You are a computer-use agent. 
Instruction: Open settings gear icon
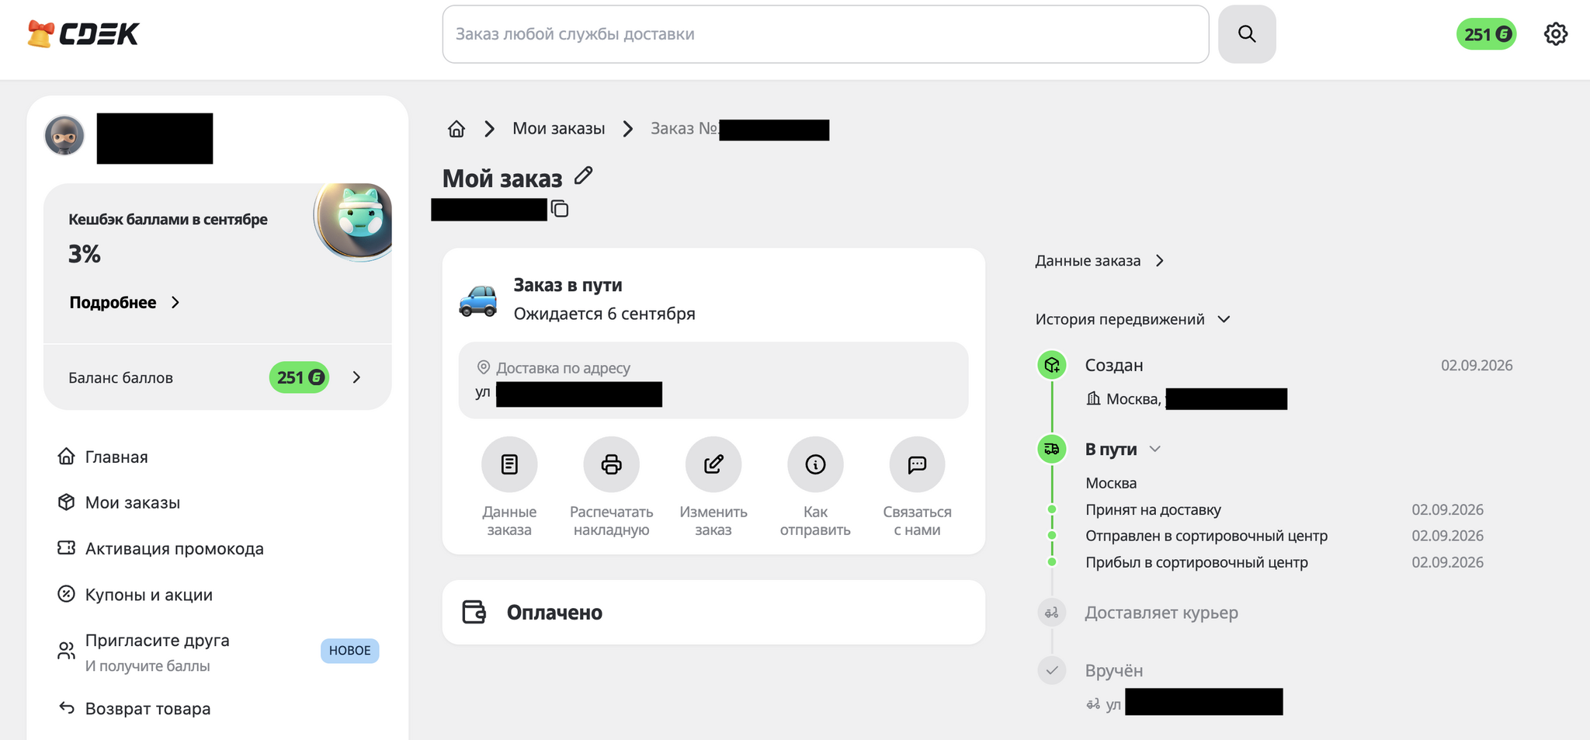pos(1555,34)
